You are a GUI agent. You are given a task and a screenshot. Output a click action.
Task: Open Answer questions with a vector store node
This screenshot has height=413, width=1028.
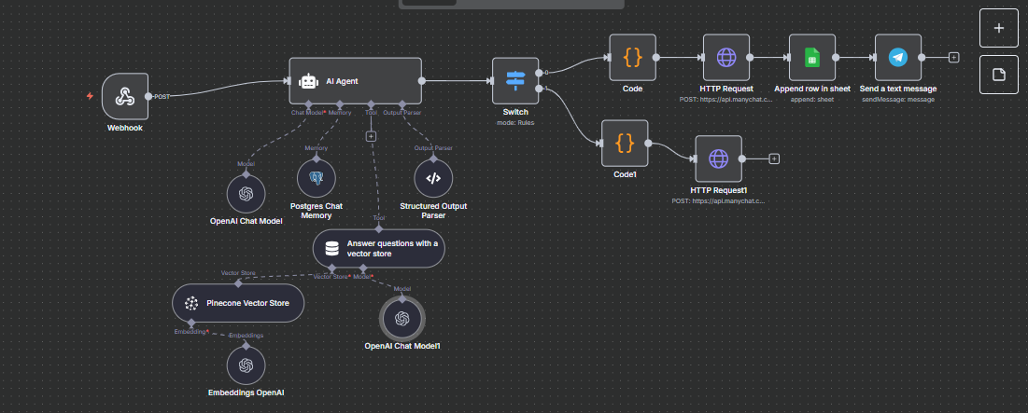(x=379, y=248)
